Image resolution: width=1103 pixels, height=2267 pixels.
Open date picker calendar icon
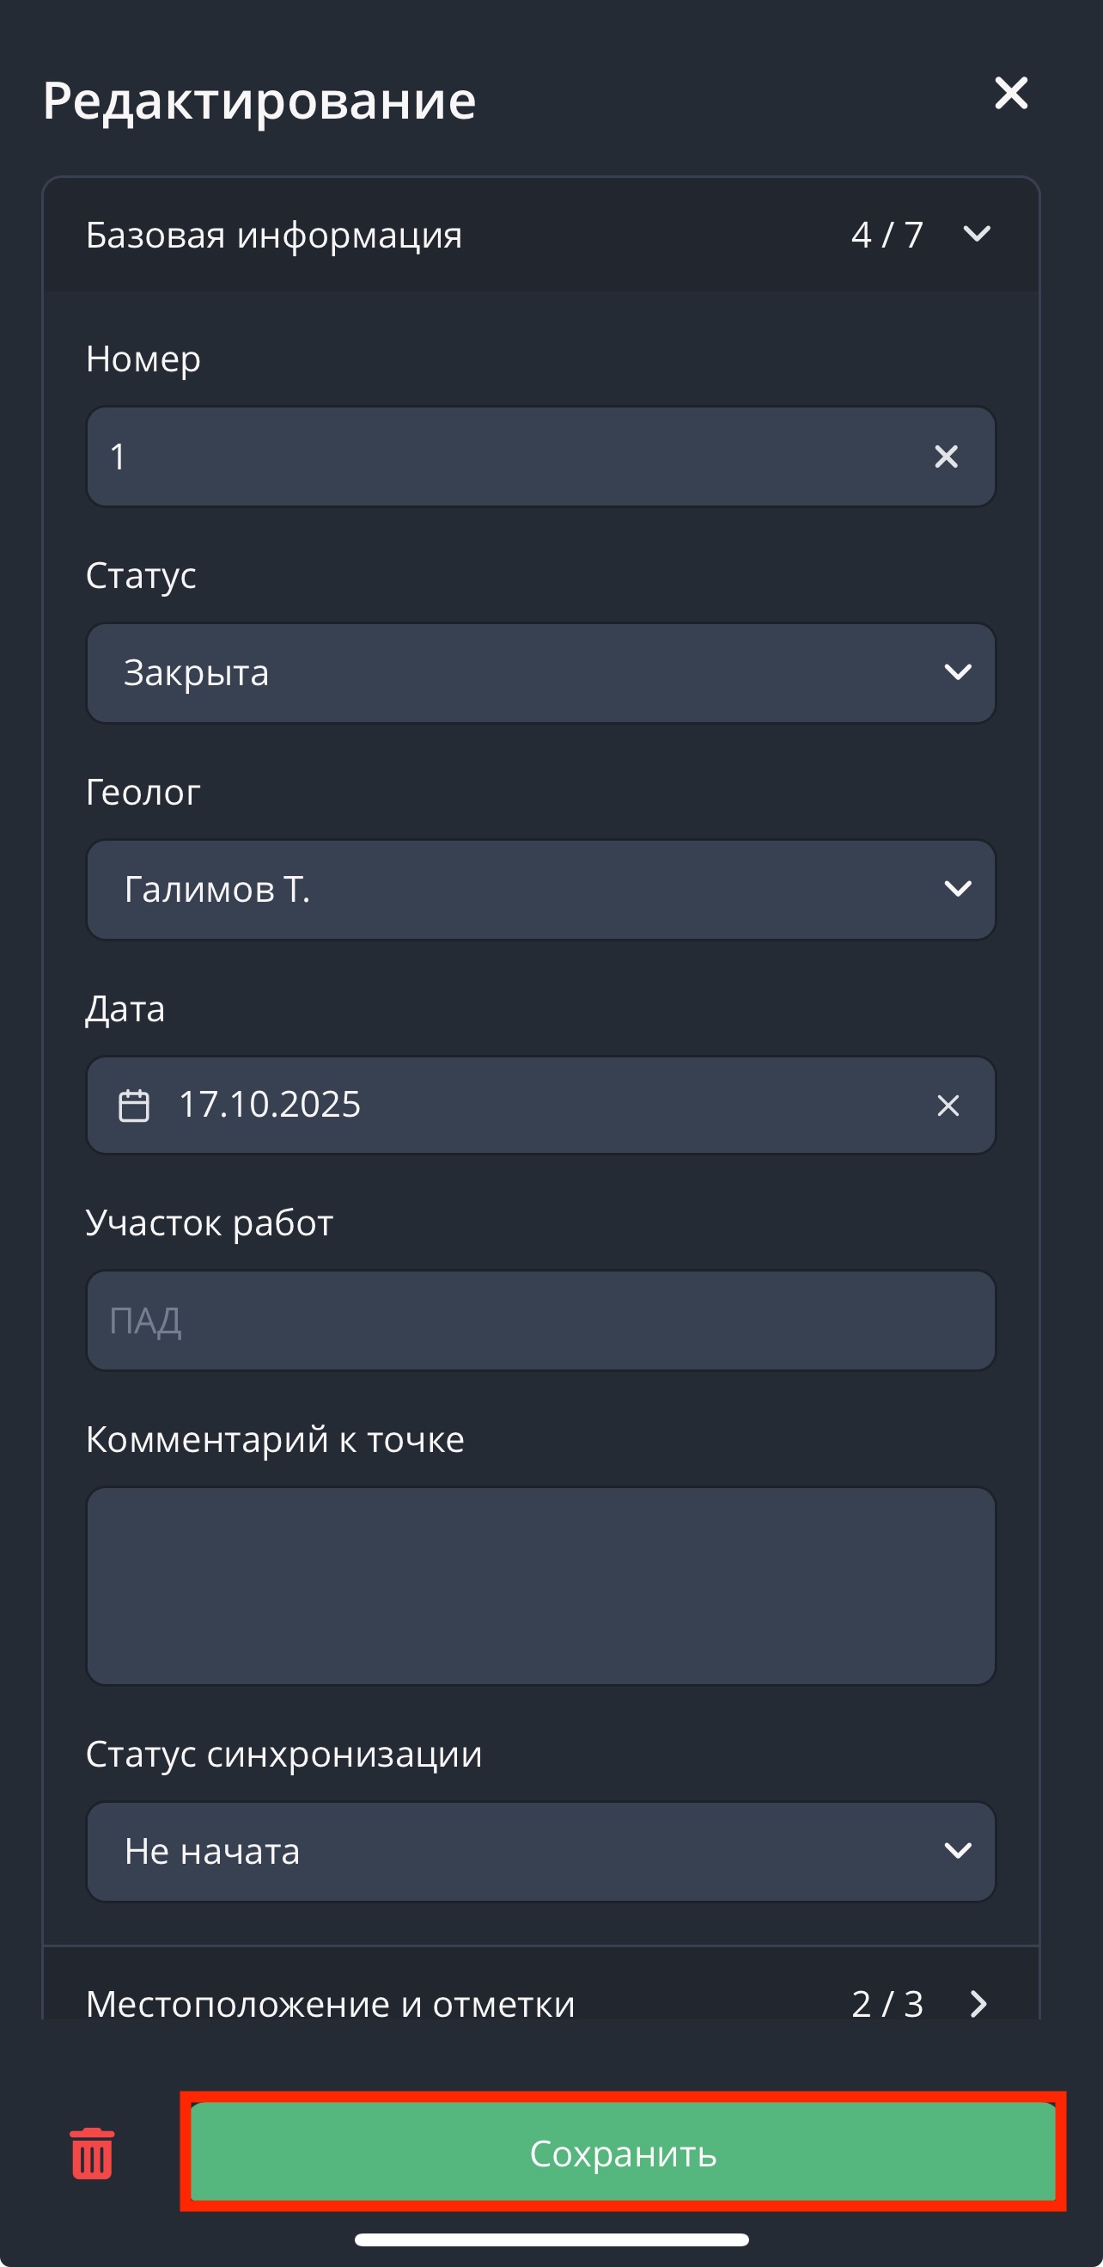[x=134, y=1106]
